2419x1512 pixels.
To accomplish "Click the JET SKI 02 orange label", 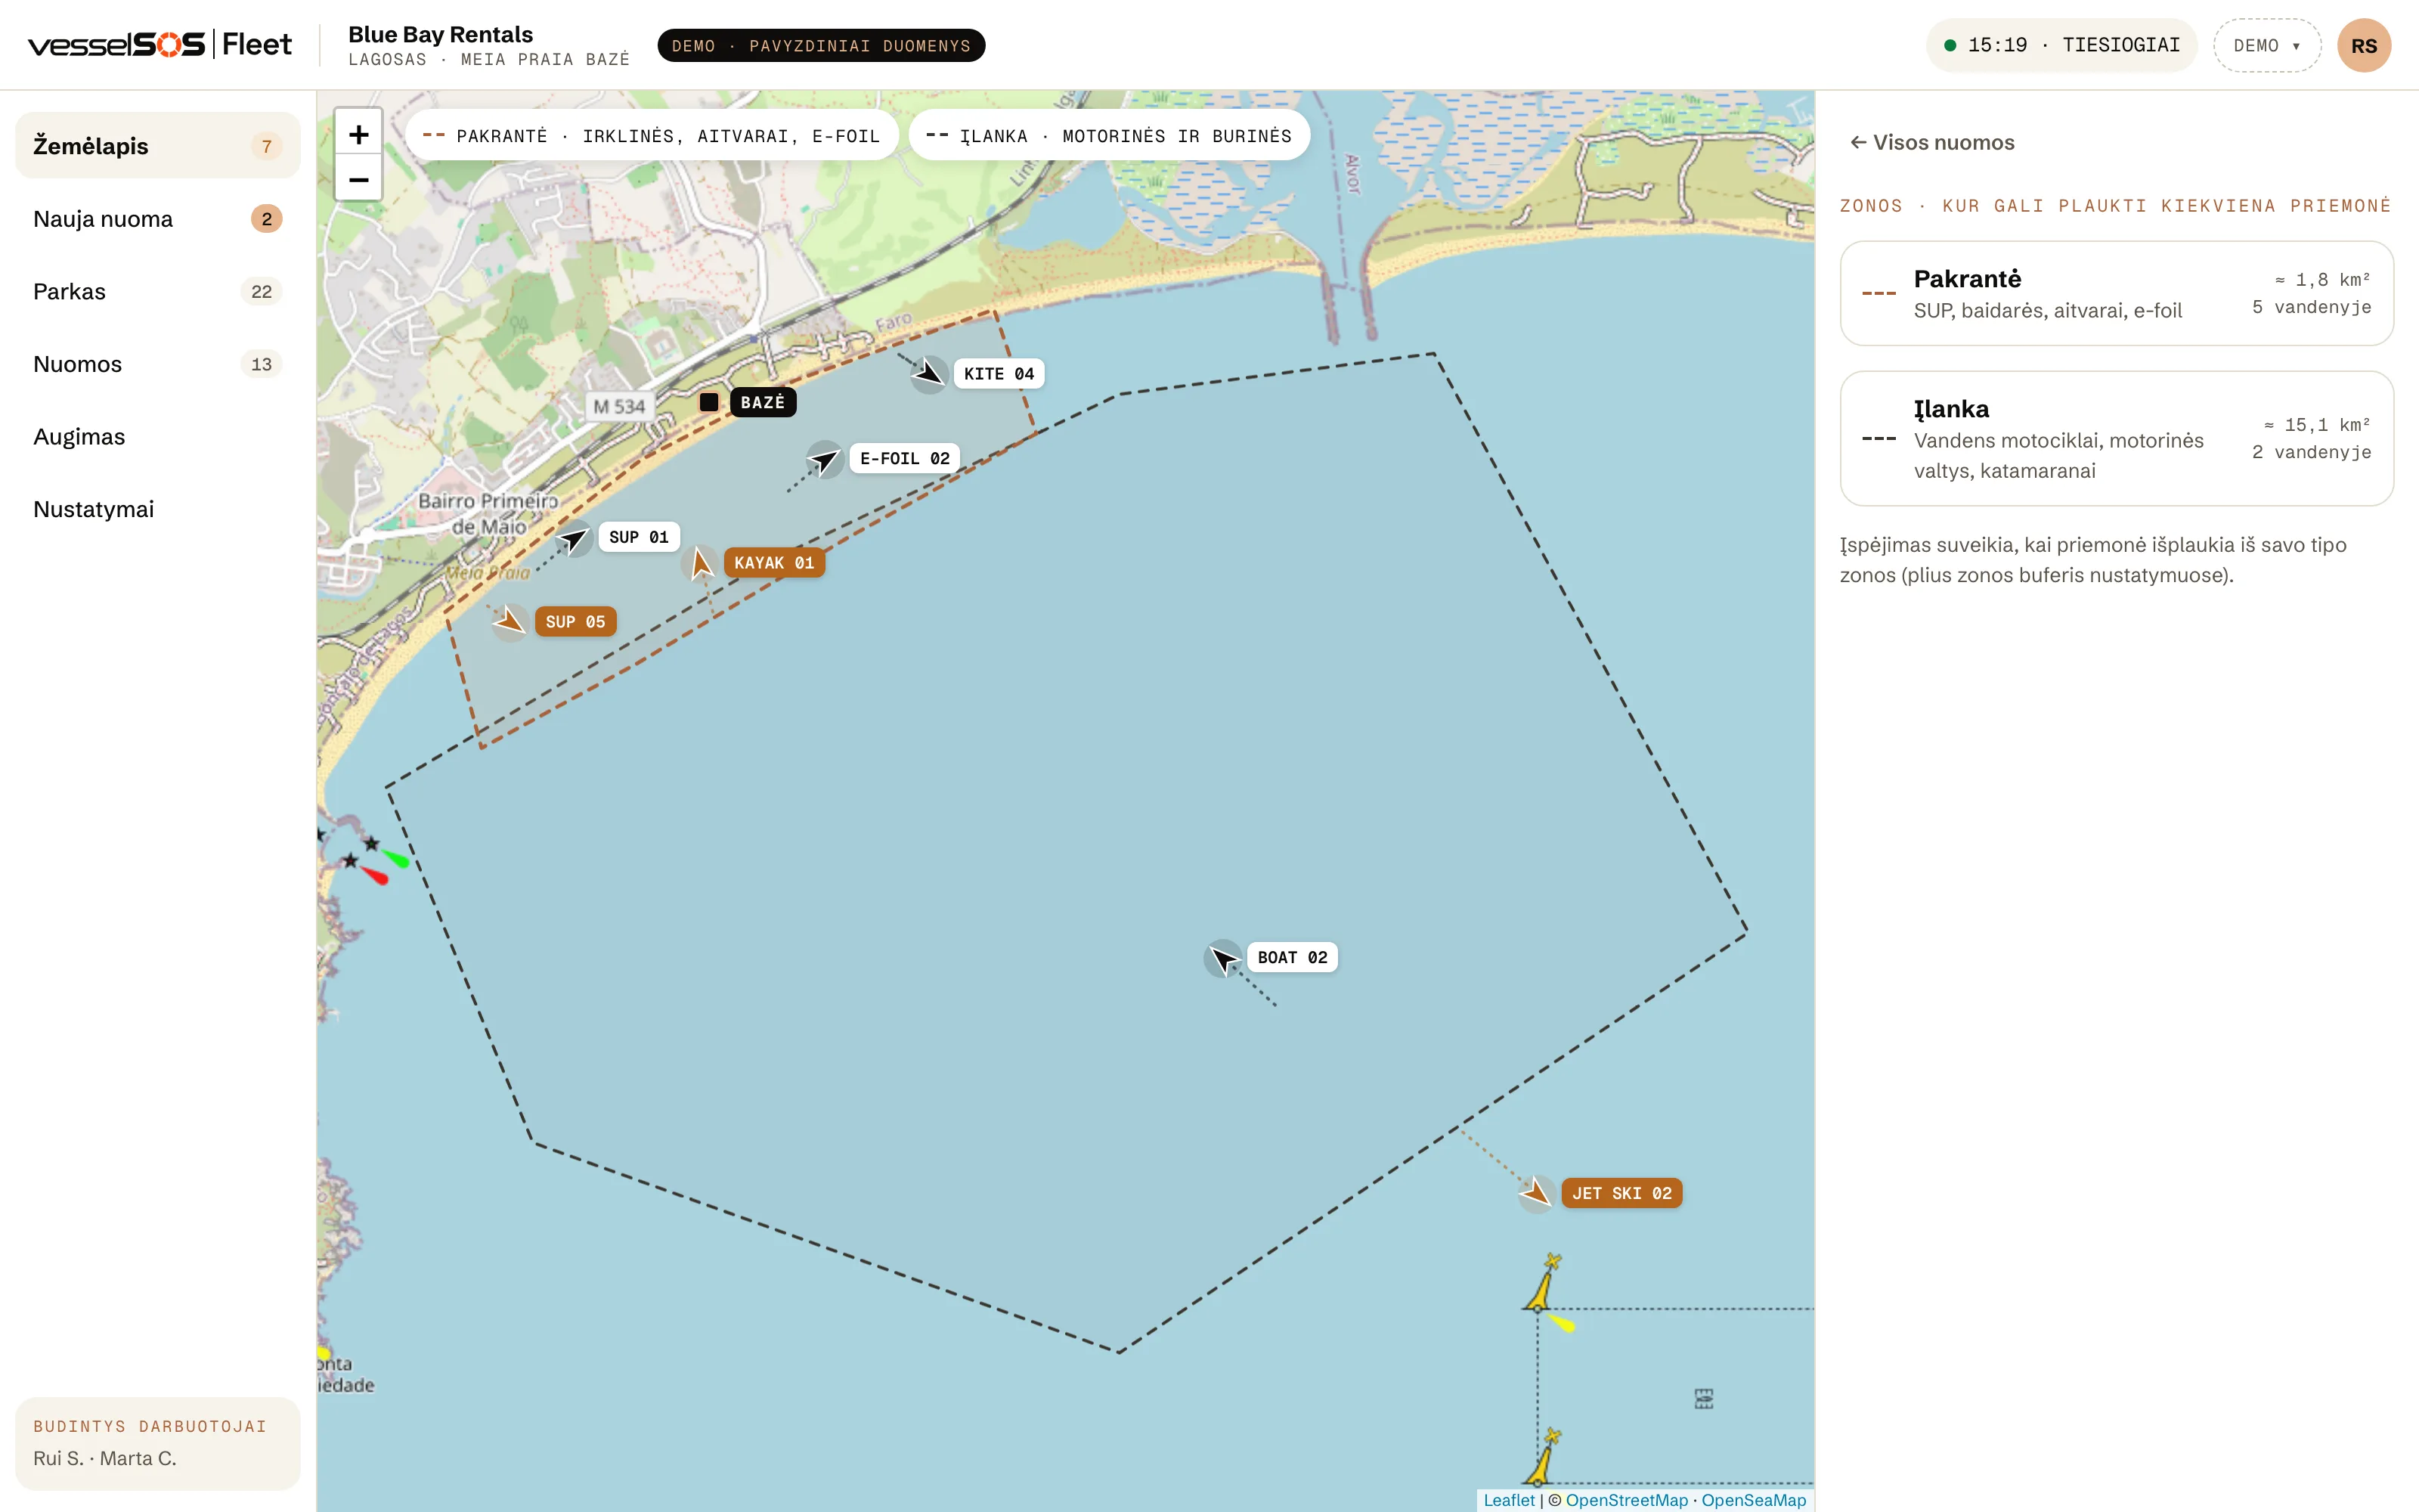I will (1621, 1193).
